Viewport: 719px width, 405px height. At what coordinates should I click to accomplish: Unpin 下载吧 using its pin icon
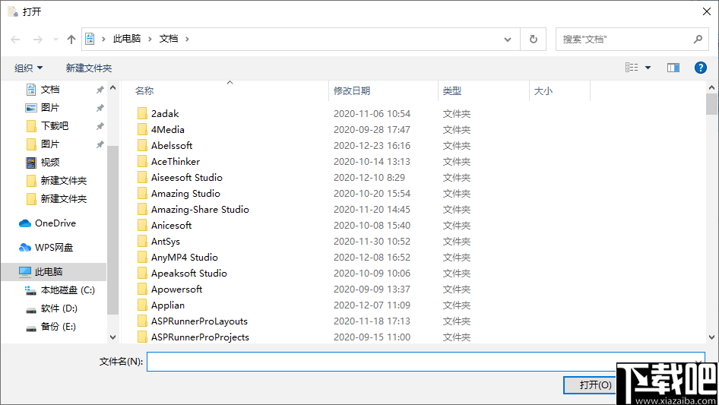tap(100, 126)
